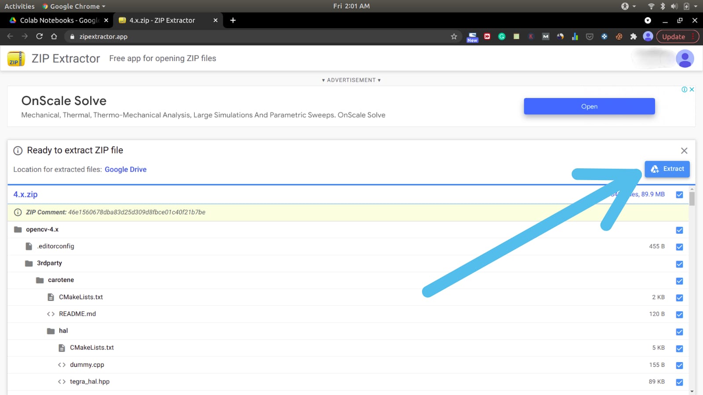Collapse the hal folder icon
The image size is (703, 395).
click(x=51, y=331)
